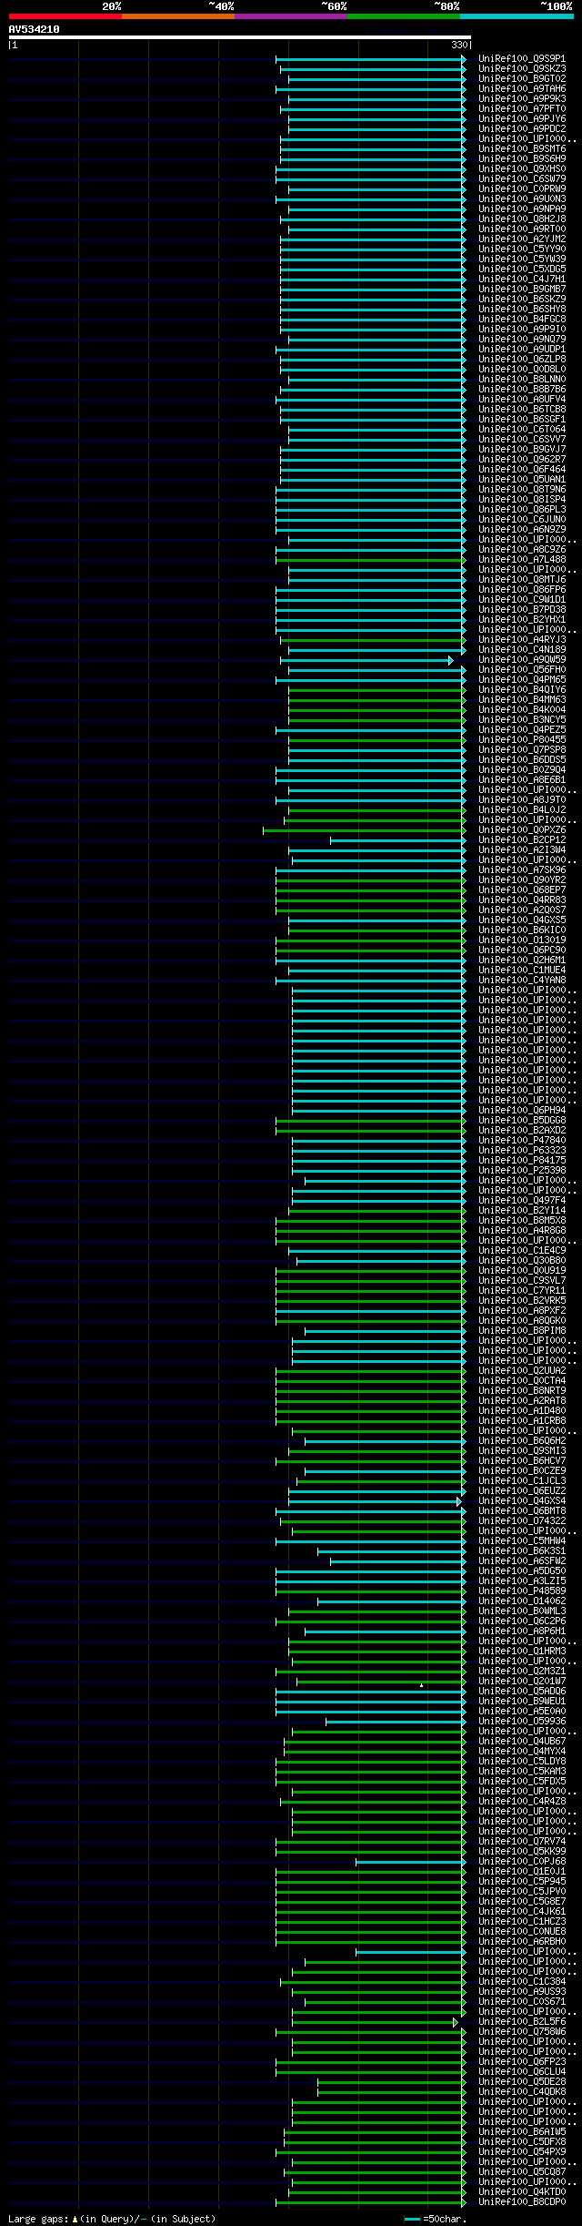Click the cyan =50char scale legend

coord(436,2219)
